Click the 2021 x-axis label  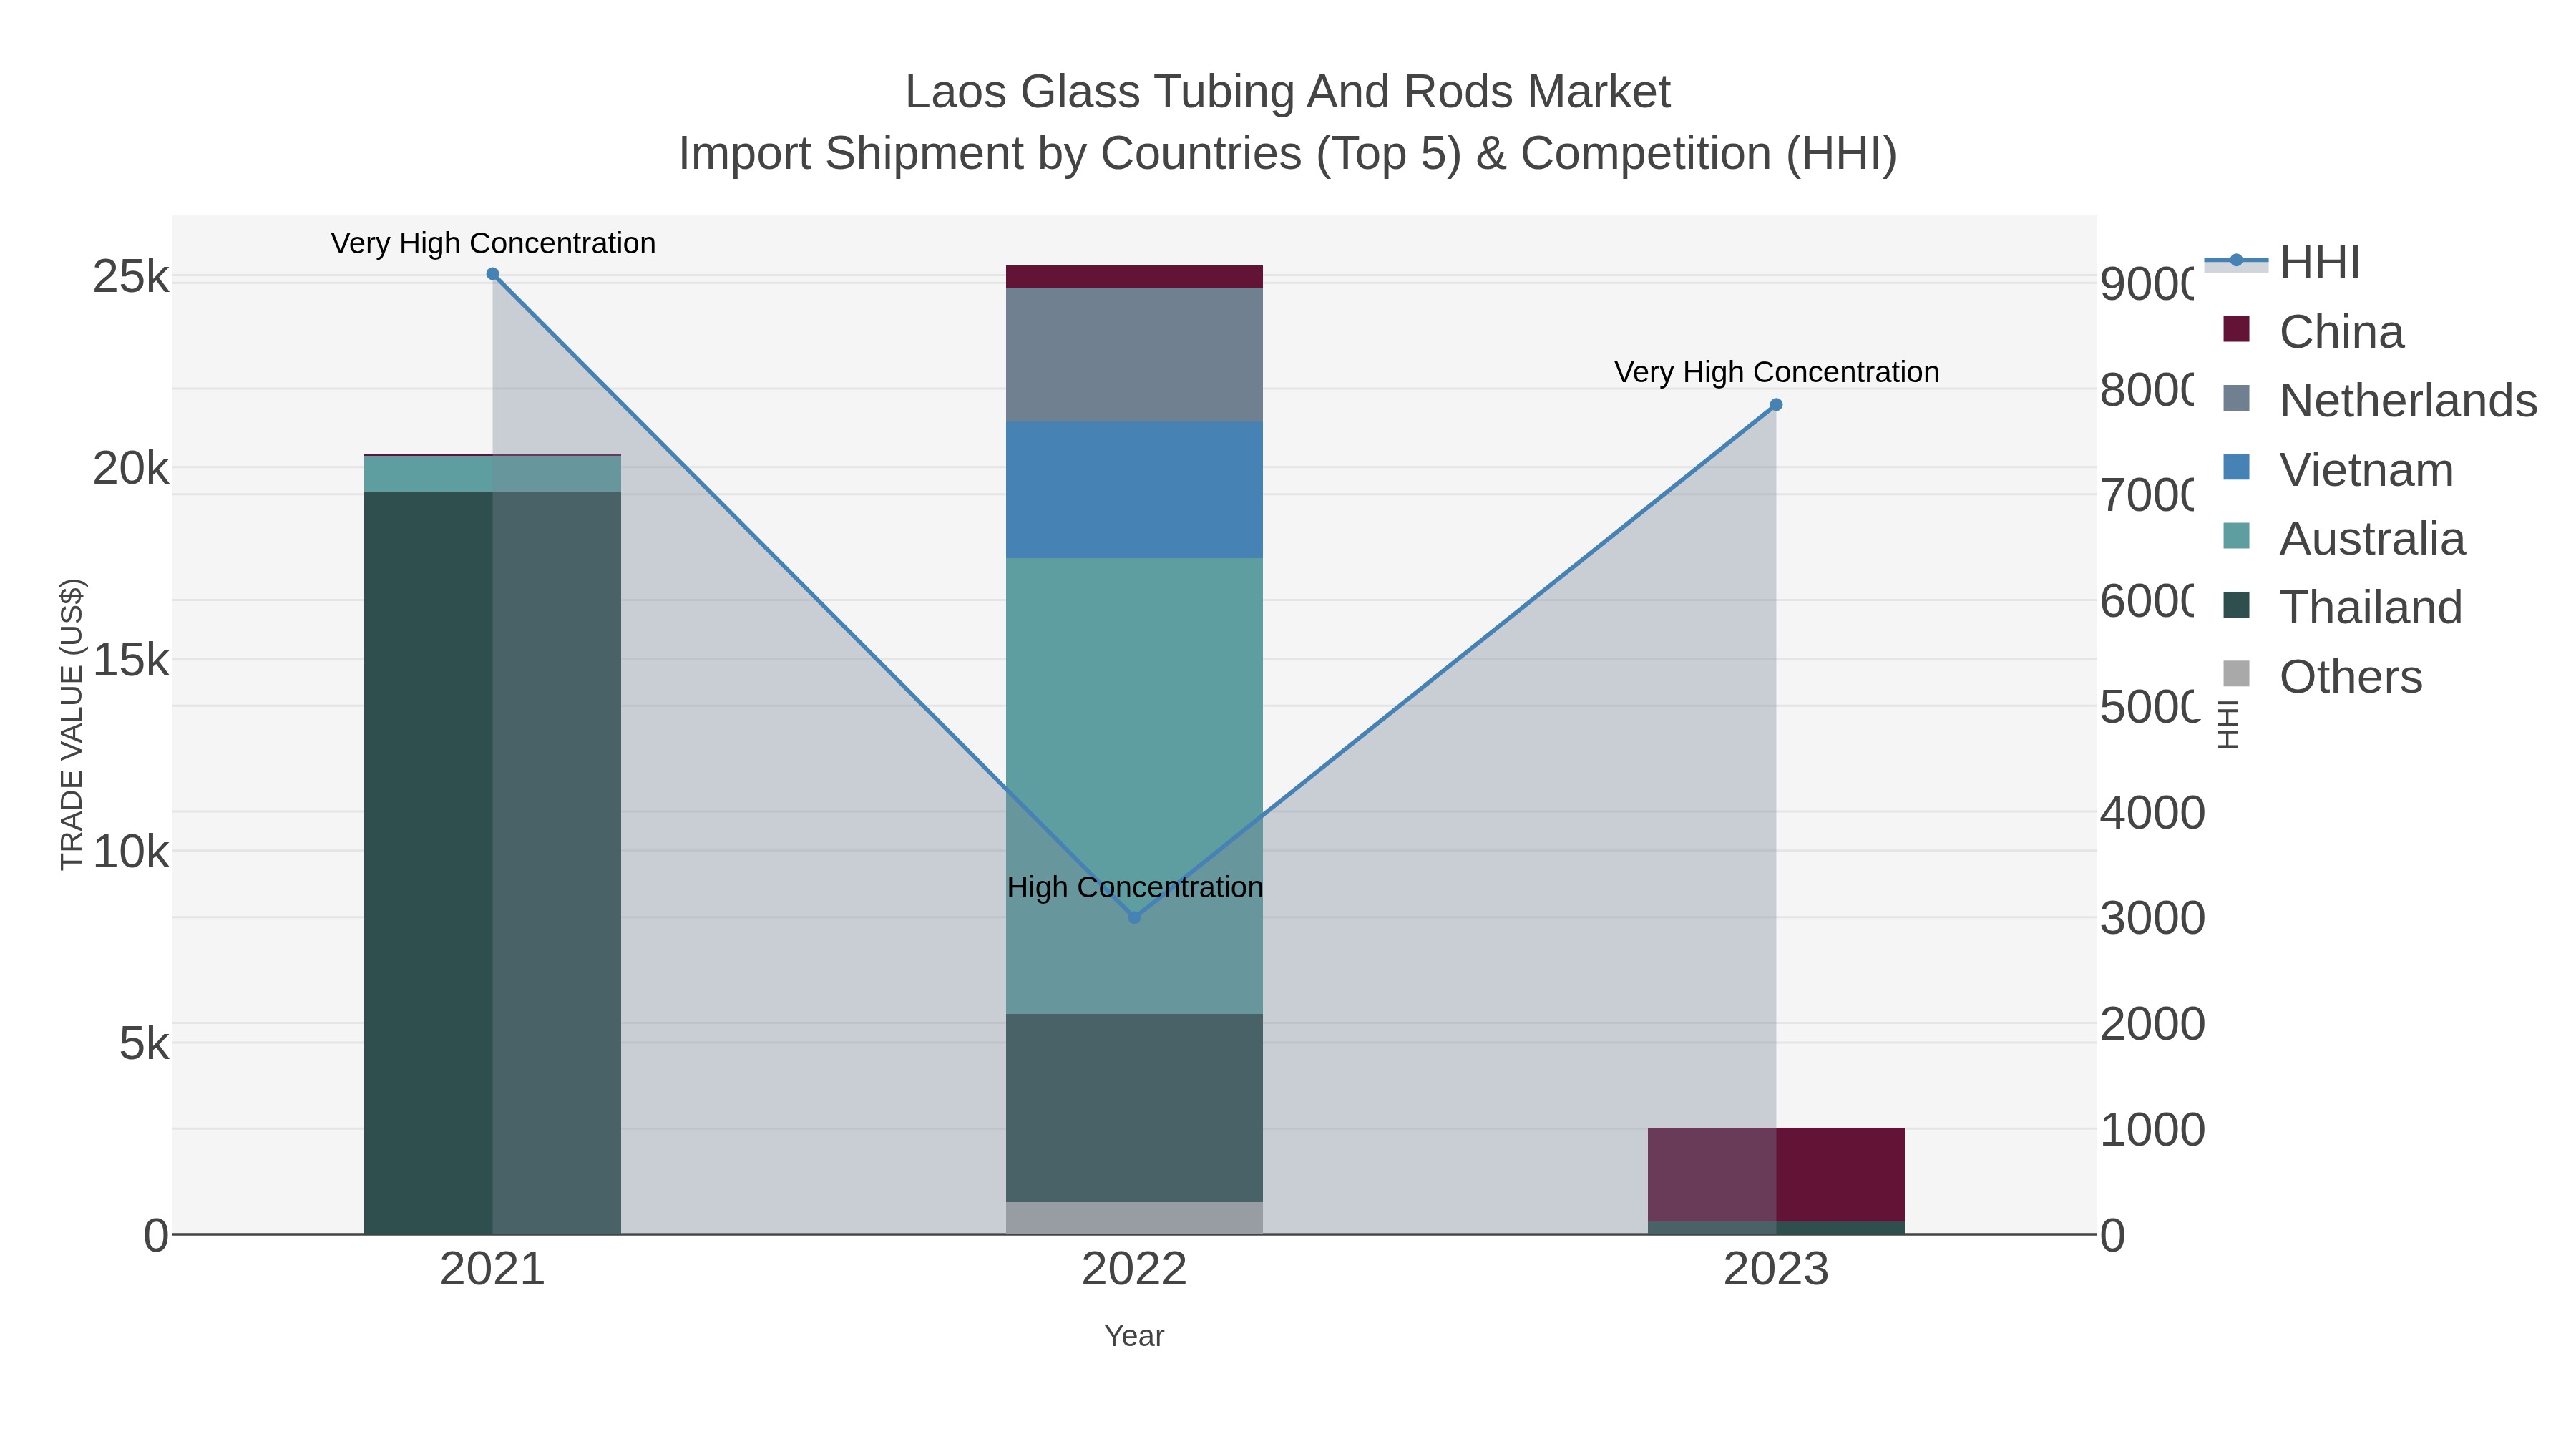coord(492,1270)
